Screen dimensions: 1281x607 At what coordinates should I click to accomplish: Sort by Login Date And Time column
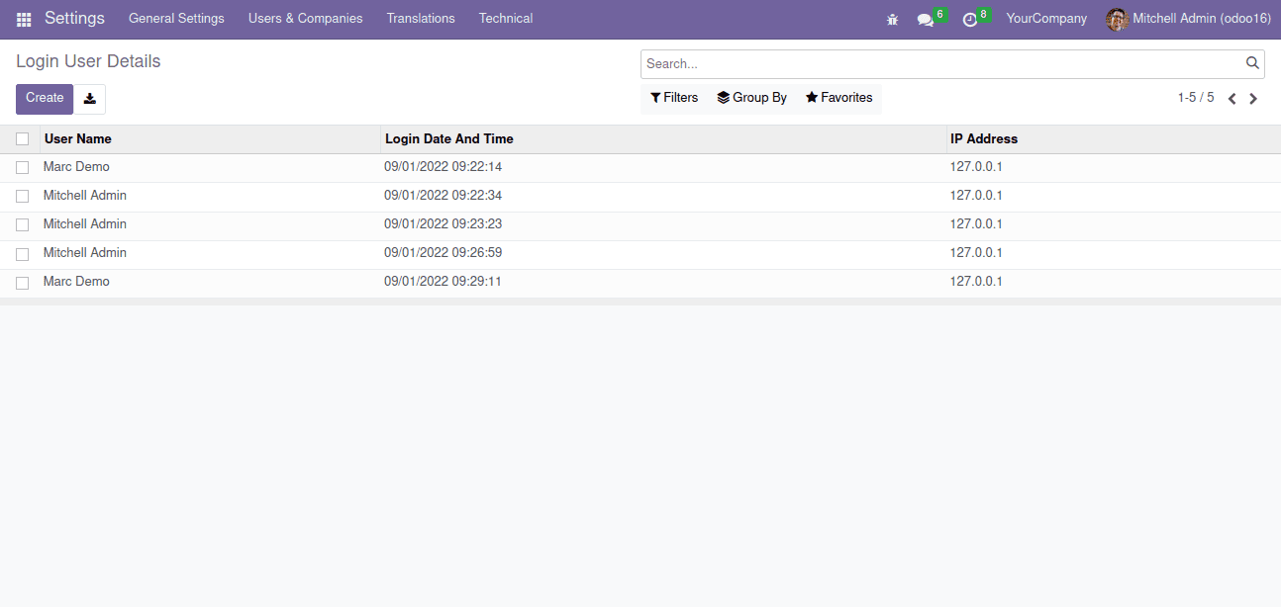coord(449,139)
